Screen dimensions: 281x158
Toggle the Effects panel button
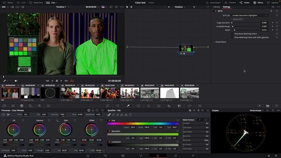coord(258,3)
